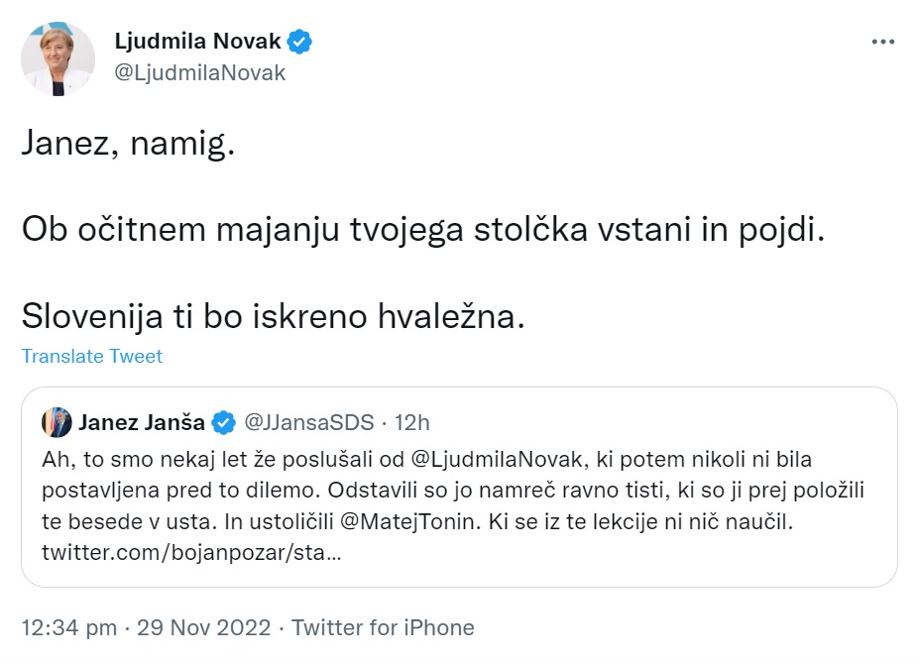Open the @JJansaSDS handle in quoted tweet
The width and height of the screenshot is (920, 663).
pyautogui.click(x=308, y=422)
